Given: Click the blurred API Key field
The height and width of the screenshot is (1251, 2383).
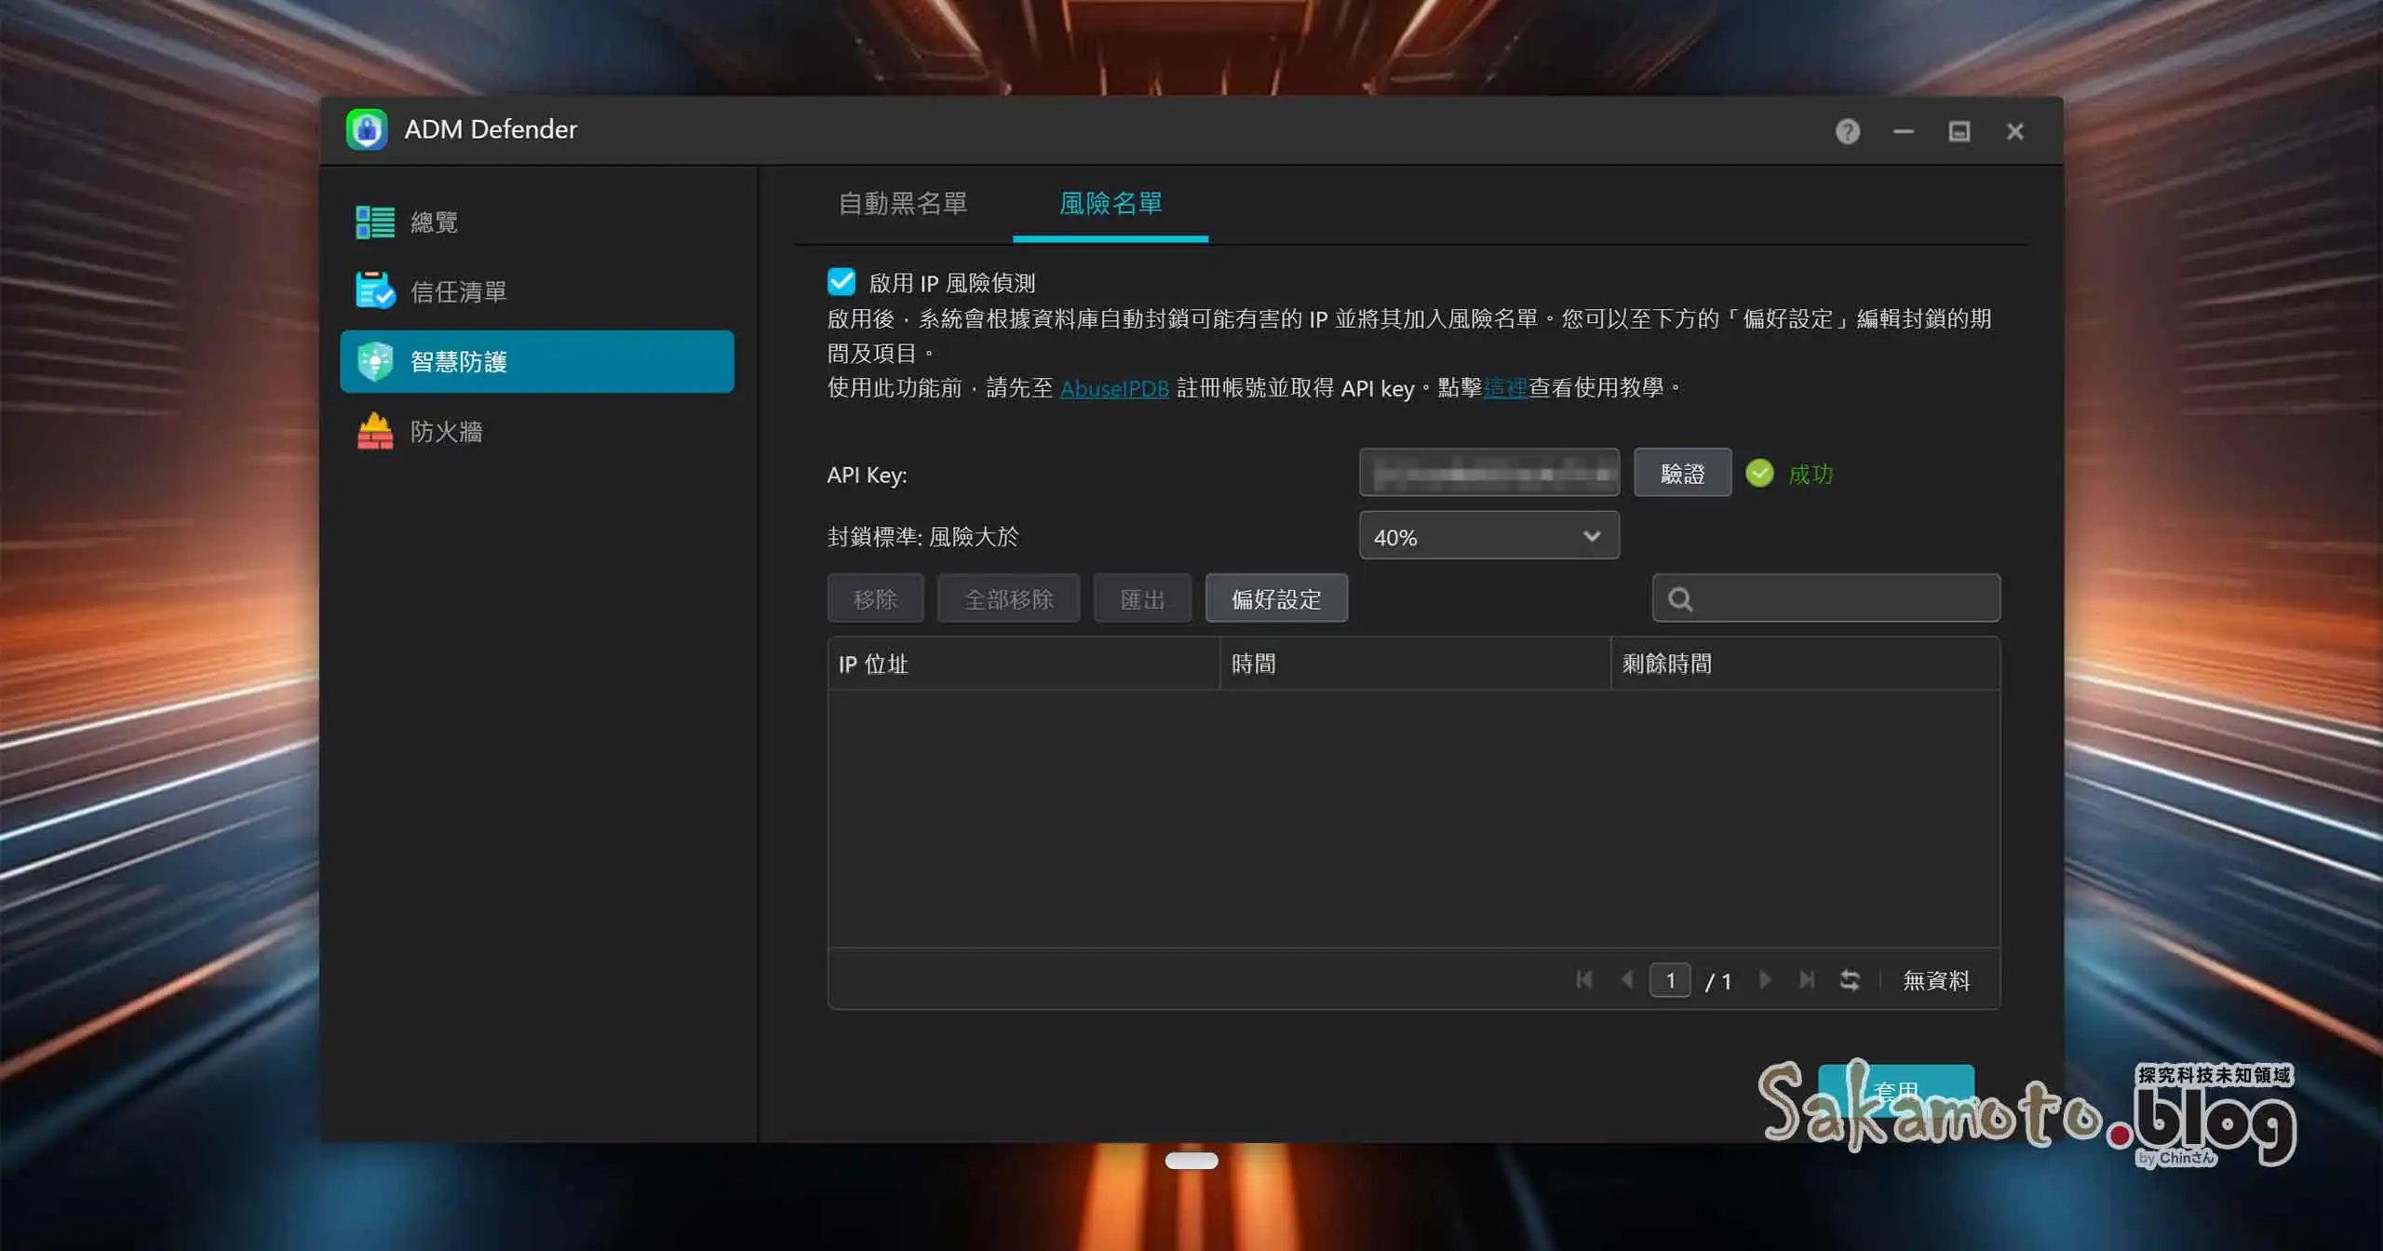Looking at the screenshot, I should (1488, 473).
